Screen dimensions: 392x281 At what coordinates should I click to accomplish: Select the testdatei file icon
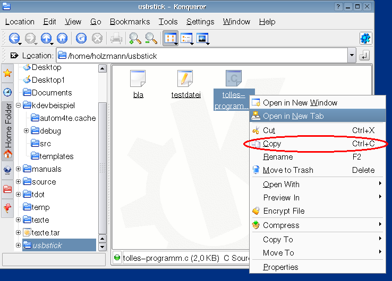pyautogui.click(x=185, y=78)
